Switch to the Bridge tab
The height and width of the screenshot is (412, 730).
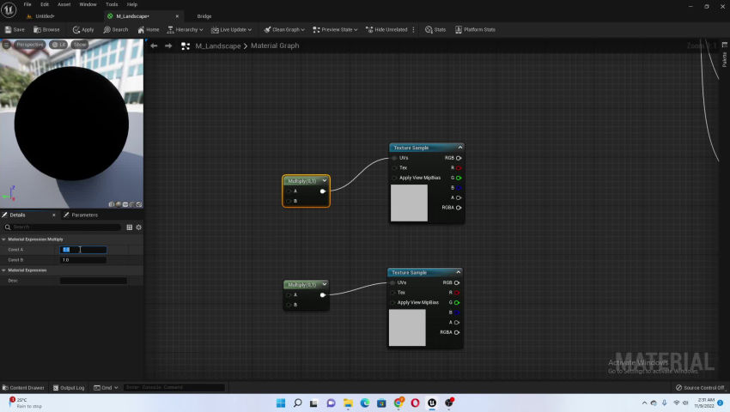pyautogui.click(x=204, y=16)
